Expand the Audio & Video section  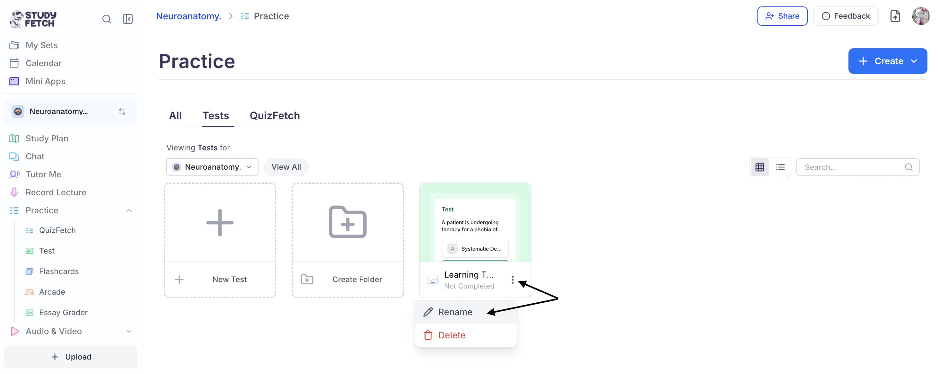(x=129, y=331)
